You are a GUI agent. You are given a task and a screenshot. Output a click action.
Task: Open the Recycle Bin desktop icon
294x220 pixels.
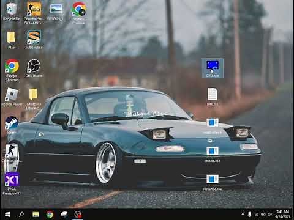(12, 12)
